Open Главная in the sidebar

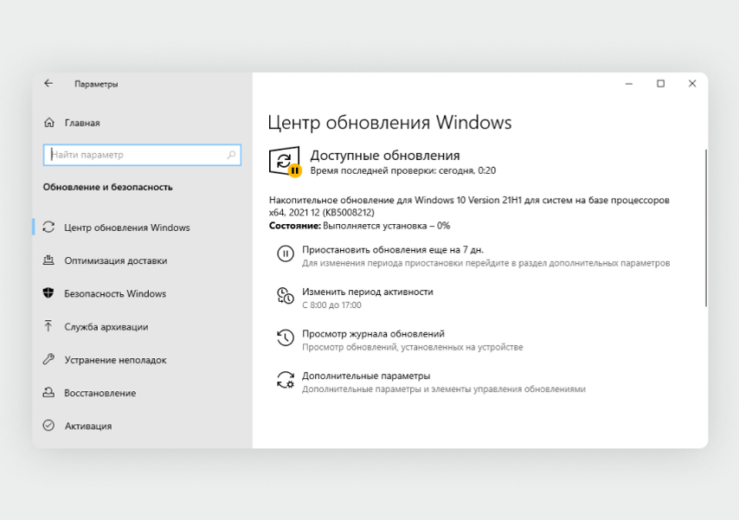[82, 123]
